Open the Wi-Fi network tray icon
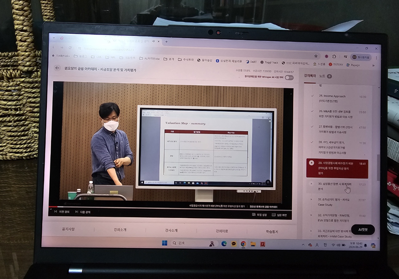 click(333, 245)
